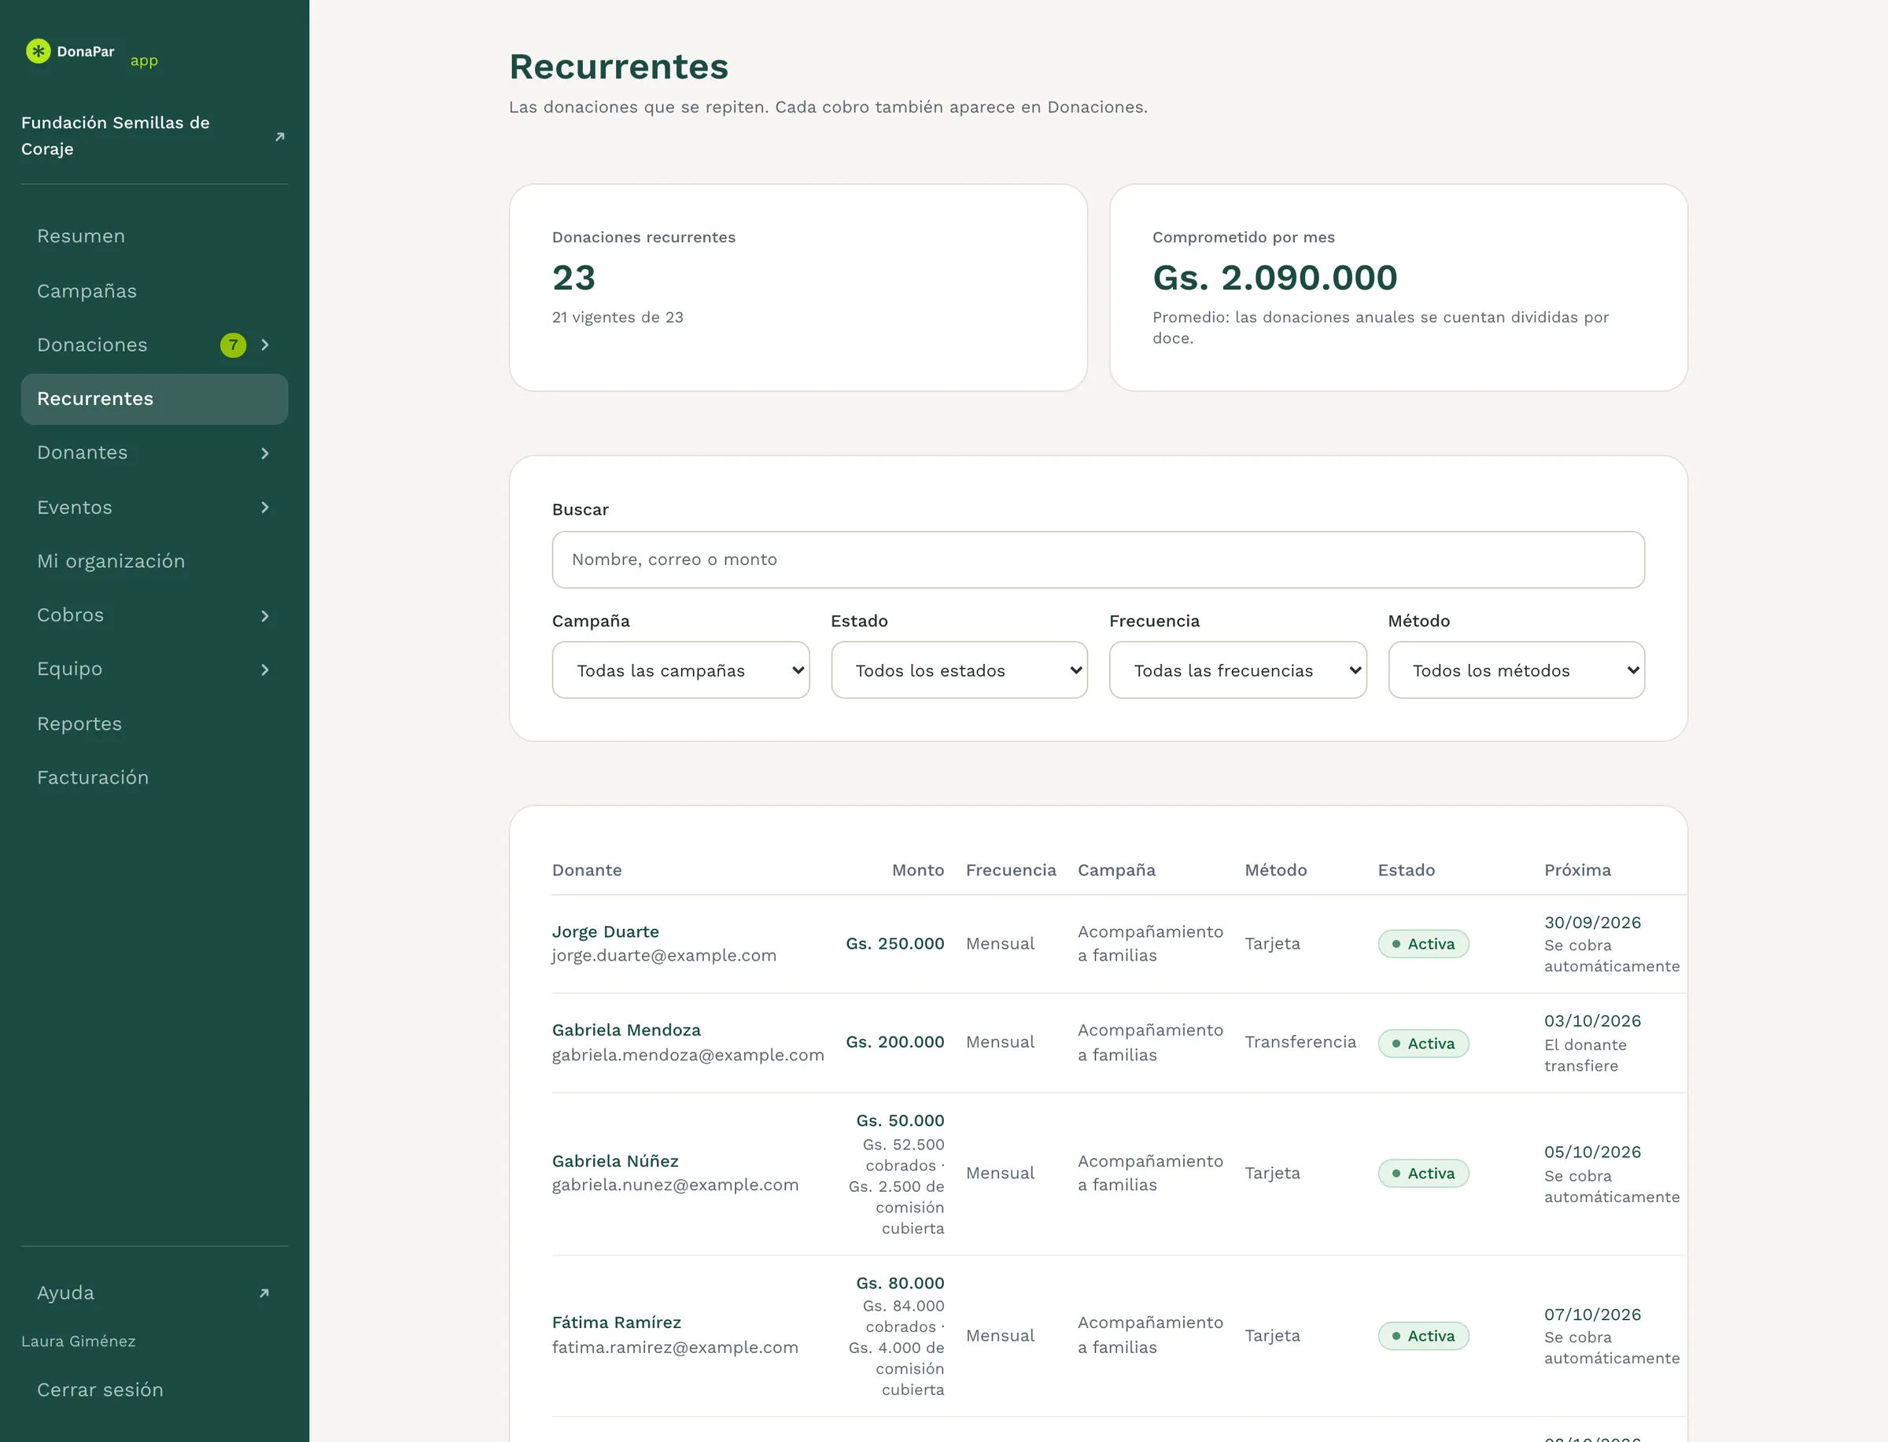Click the Monto column header
1888x1442 pixels.
pos(917,869)
